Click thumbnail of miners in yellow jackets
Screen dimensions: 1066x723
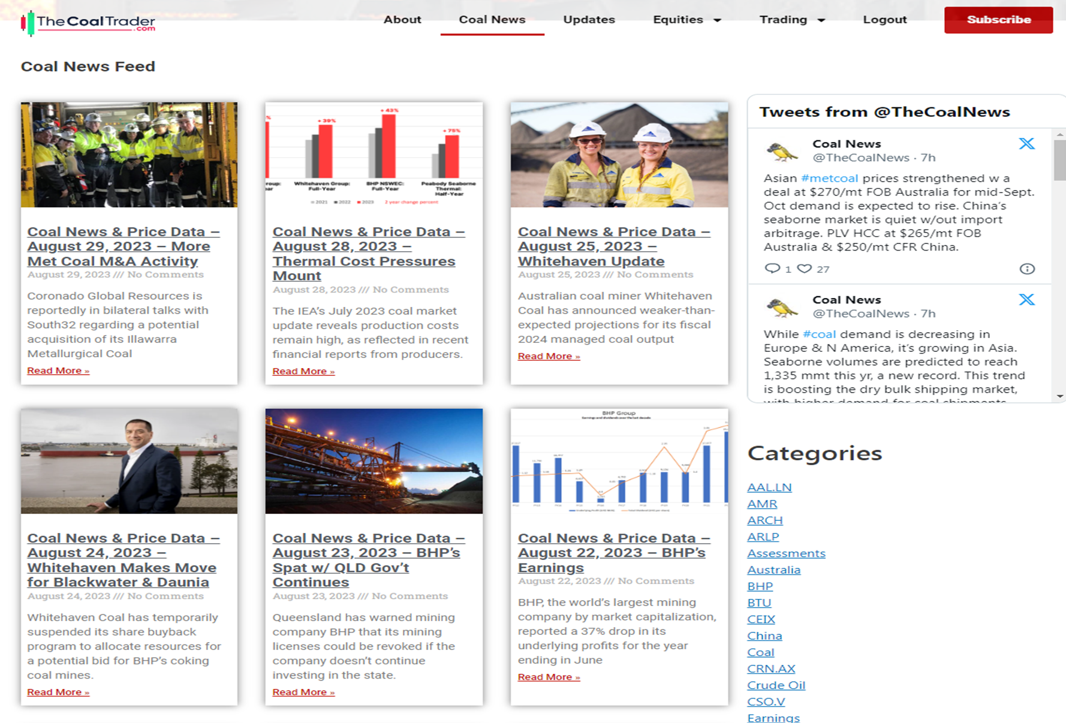tap(129, 155)
